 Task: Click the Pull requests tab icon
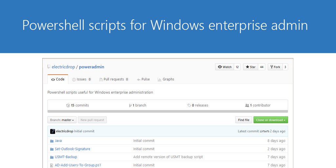(101, 80)
